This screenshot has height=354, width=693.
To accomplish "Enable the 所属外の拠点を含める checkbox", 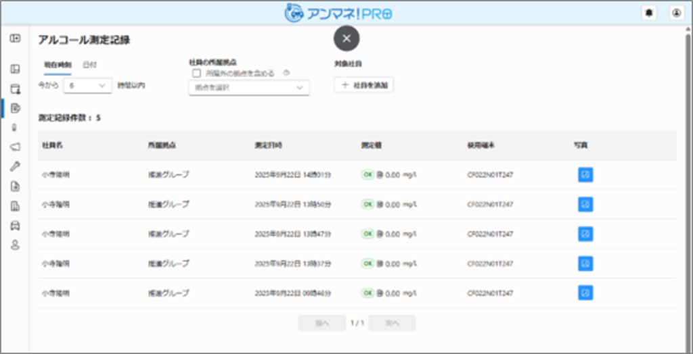I will [197, 74].
